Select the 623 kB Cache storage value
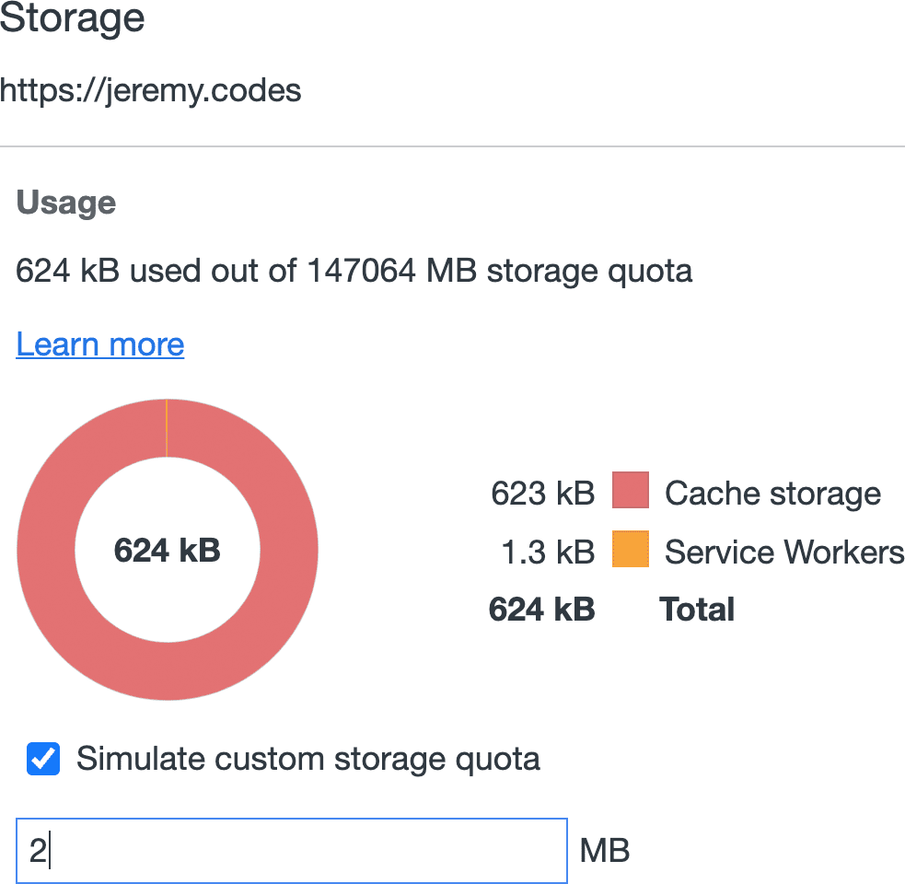The height and width of the screenshot is (884, 905). coord(542,493)
